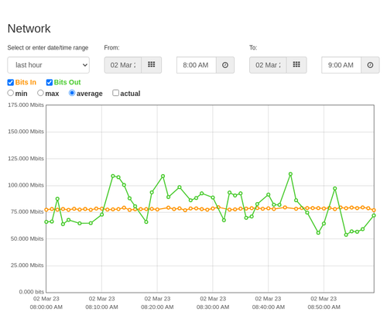
Task: Click the '50.000 Mbits' axis label
Action: pos(27,238)
